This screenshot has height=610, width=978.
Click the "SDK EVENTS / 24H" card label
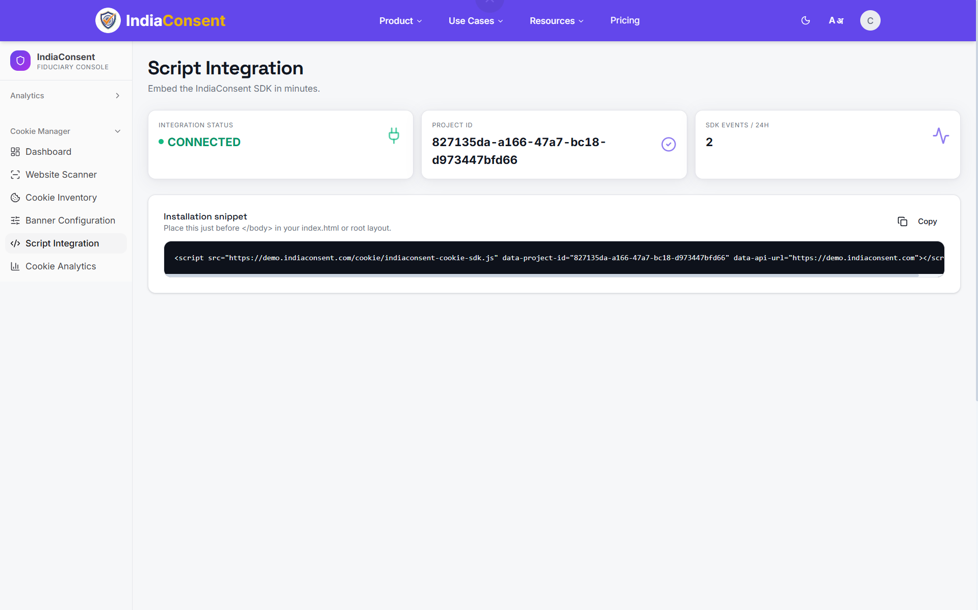point(737,125)
